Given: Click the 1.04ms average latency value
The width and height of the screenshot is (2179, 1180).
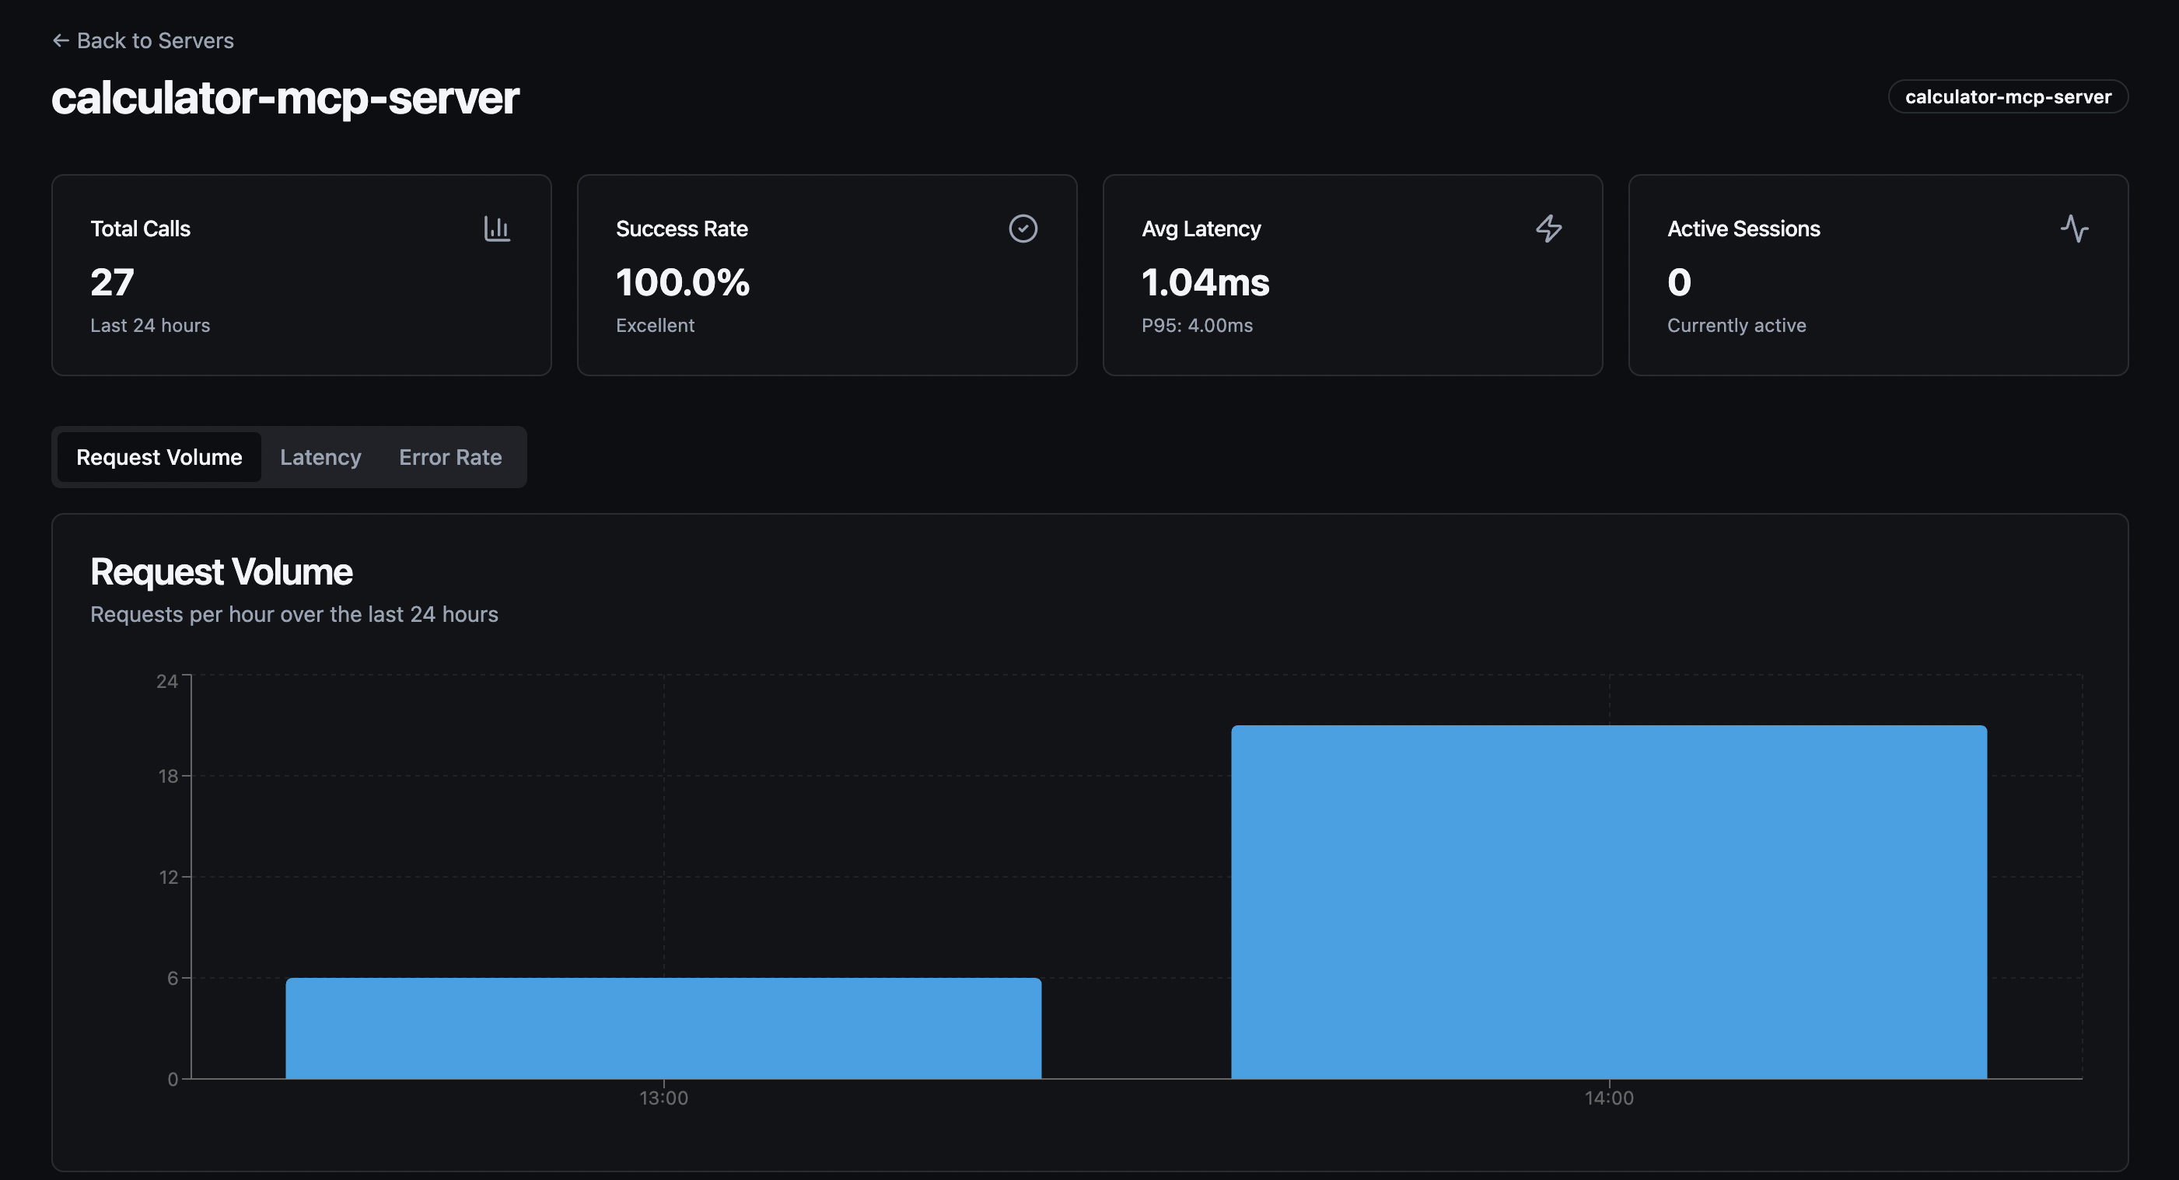Looking at the screenshot, I should (1205, 282).
